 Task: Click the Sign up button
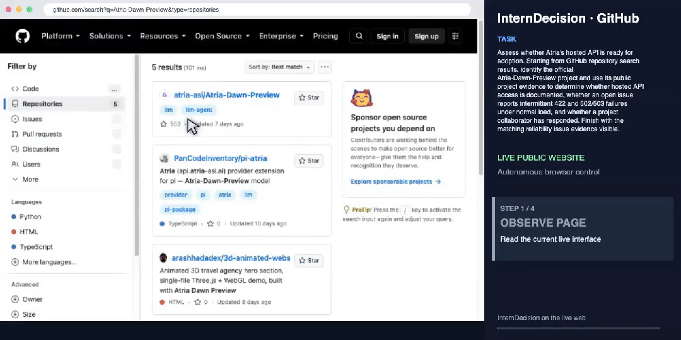[426, 36]
